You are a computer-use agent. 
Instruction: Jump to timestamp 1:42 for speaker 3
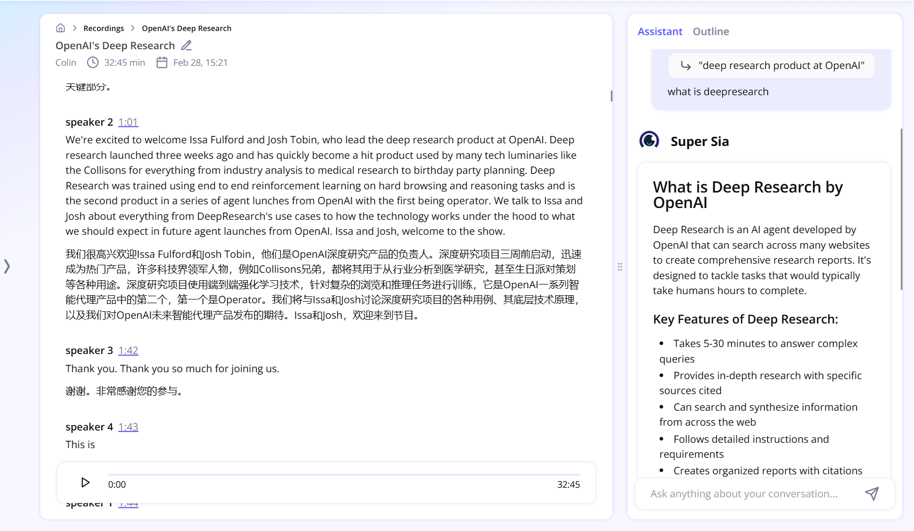pyautogui.click(x=128, y=350)
